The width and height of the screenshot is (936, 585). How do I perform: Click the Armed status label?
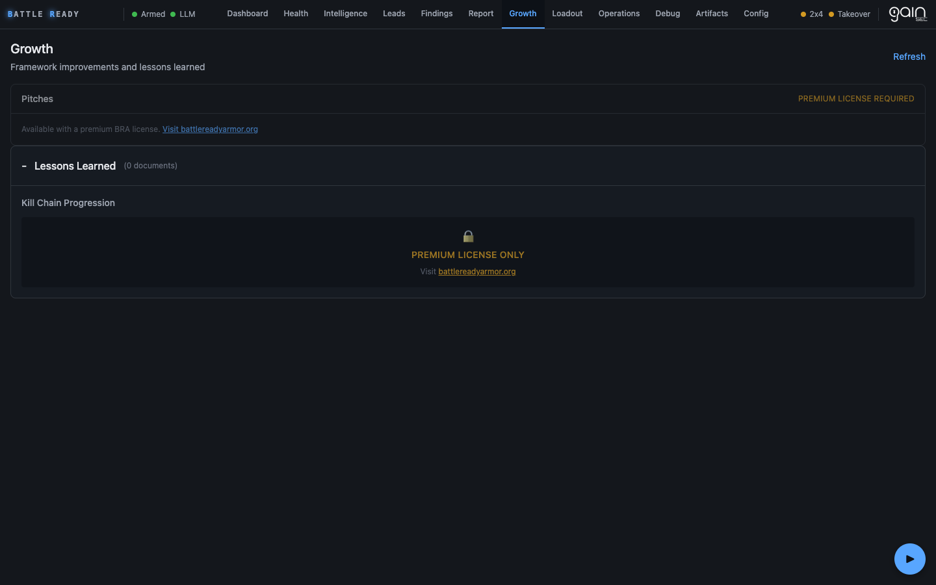point(153,14)
